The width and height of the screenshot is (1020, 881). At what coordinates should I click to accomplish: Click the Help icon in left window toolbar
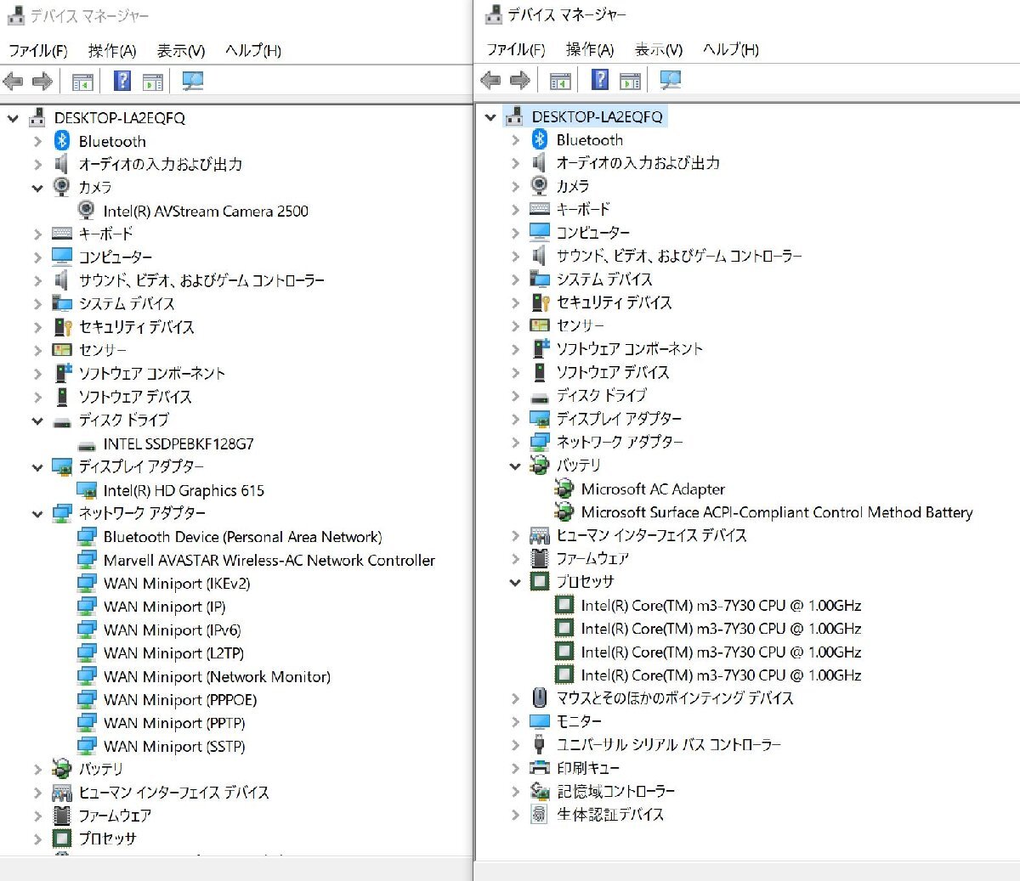click(x=122, y=82)
